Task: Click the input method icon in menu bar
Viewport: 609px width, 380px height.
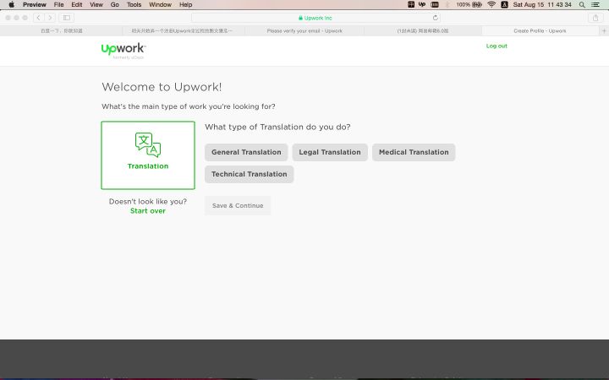Action: click(x=504, y=5)
